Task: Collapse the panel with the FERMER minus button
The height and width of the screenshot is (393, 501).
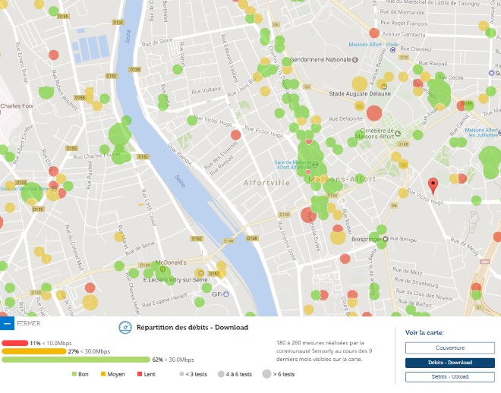Action: [x=7, y=323]
